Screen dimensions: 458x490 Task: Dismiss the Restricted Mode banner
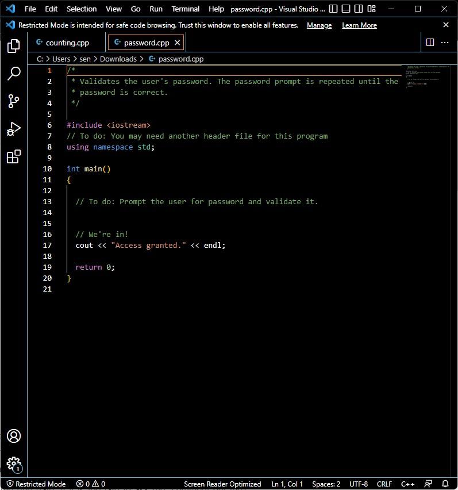[x=446, y=25]
